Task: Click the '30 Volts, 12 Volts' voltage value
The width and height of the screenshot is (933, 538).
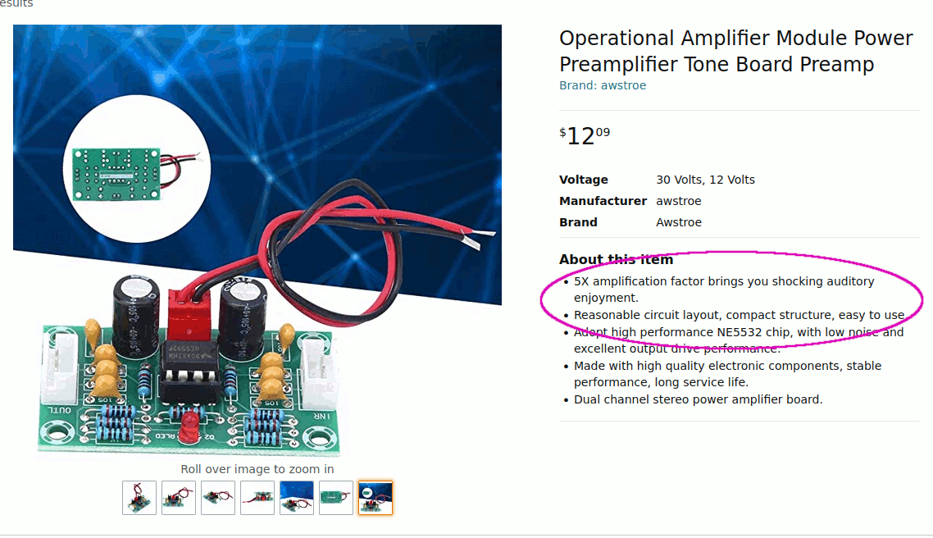Action: point(705,180)
